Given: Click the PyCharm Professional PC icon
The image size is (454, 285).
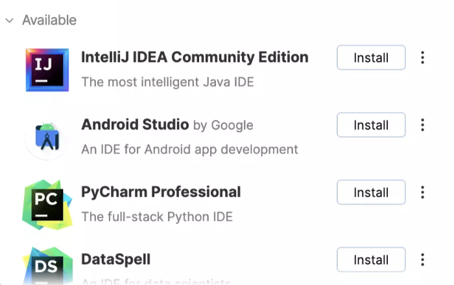Looking at the screenshot, I should (47, 205).
